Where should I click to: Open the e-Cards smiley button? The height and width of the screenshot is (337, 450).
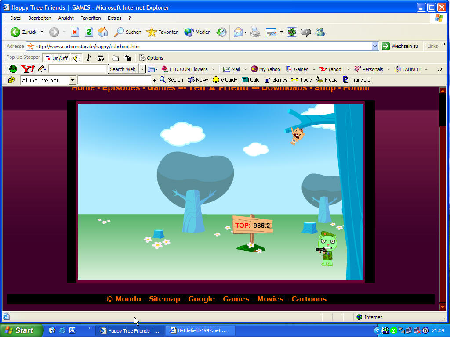point(225,80)
